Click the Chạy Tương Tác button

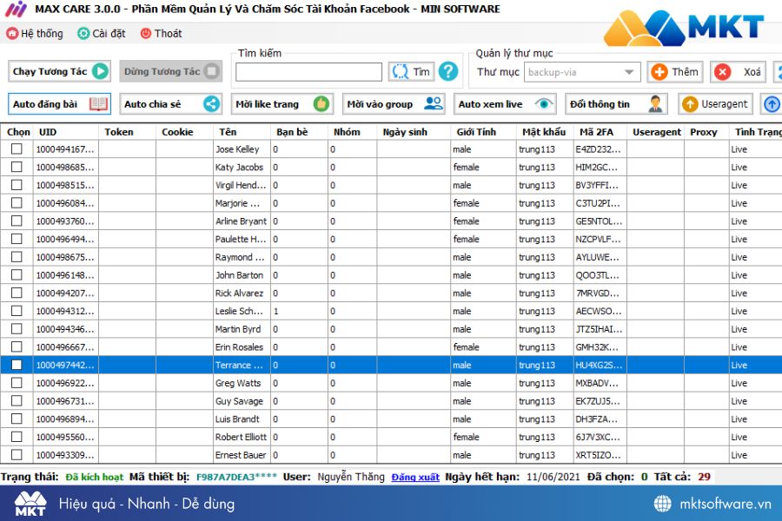pos(59,71)
